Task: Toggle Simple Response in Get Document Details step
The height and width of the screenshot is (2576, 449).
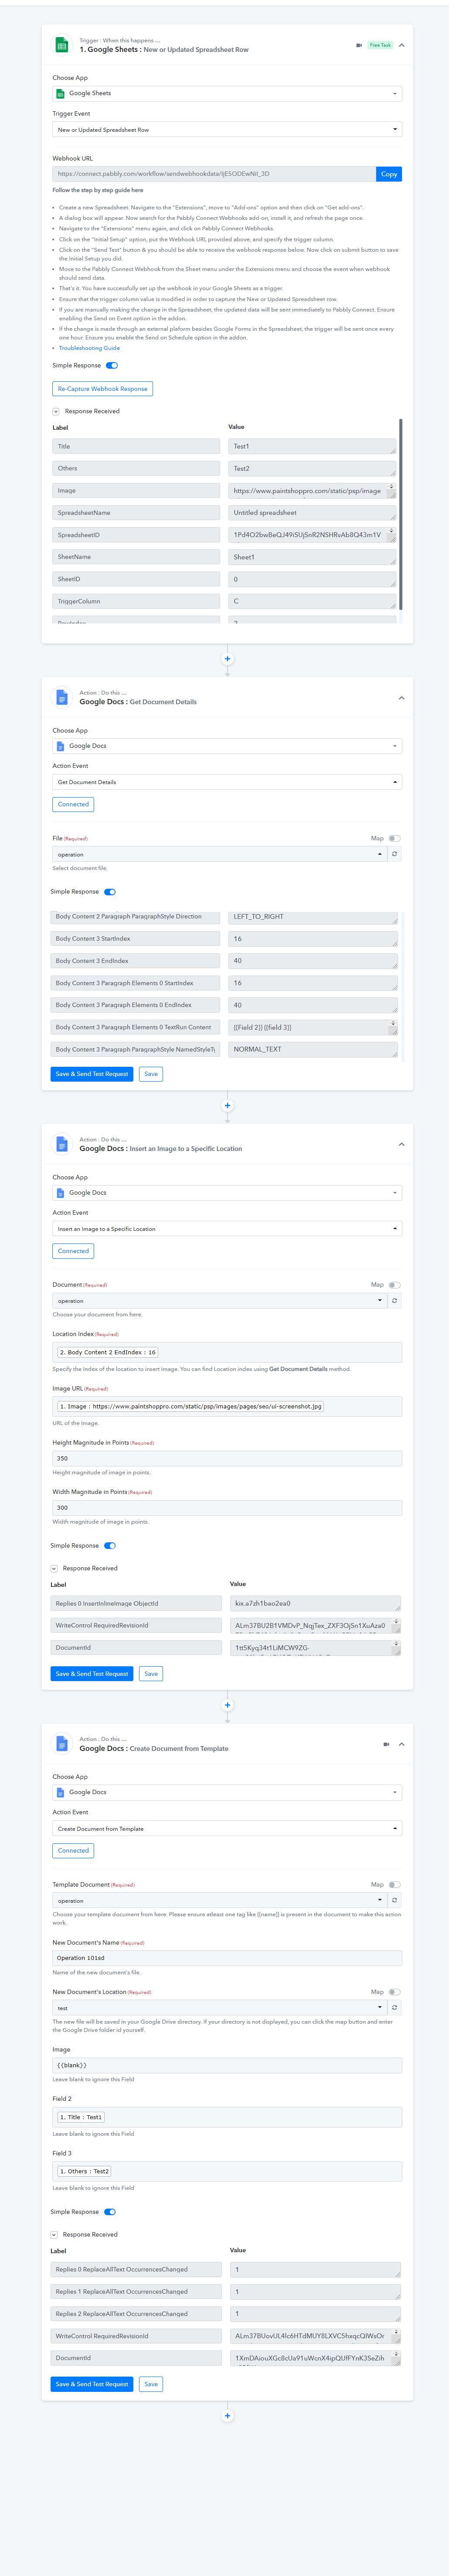Action: pyautogui.click(x=109, y=891)
